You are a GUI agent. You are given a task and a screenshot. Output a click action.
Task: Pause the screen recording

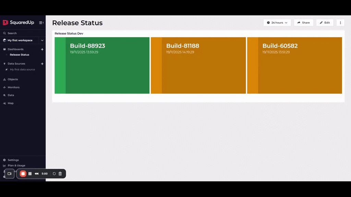(30, 174)
